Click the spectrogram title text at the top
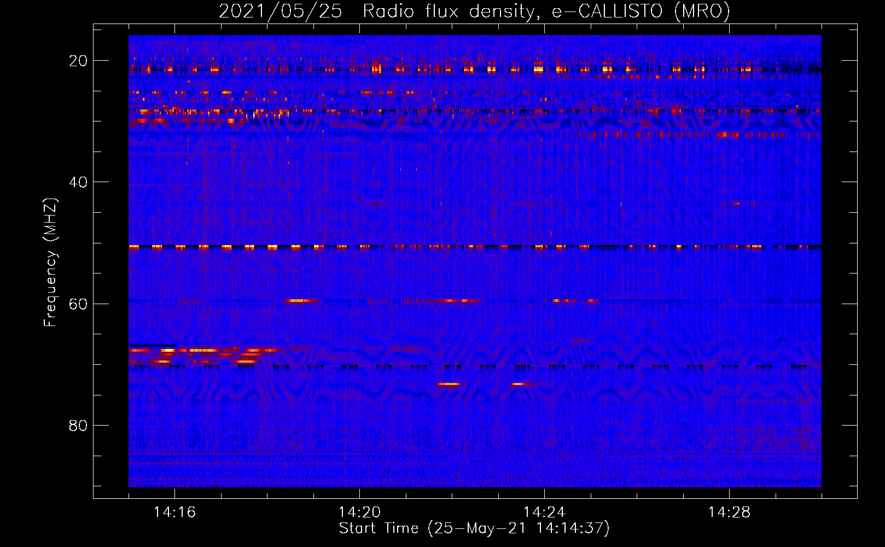Viewport: 885px width, 547px height. [x=474, y=11]
